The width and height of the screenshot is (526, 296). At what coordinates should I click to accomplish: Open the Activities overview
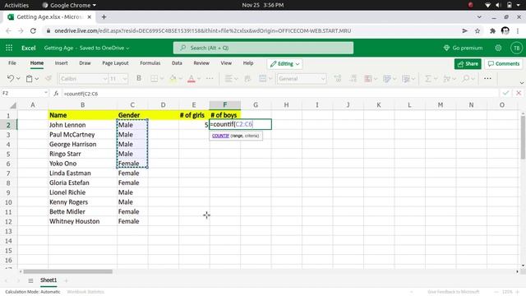coord(16,5)
